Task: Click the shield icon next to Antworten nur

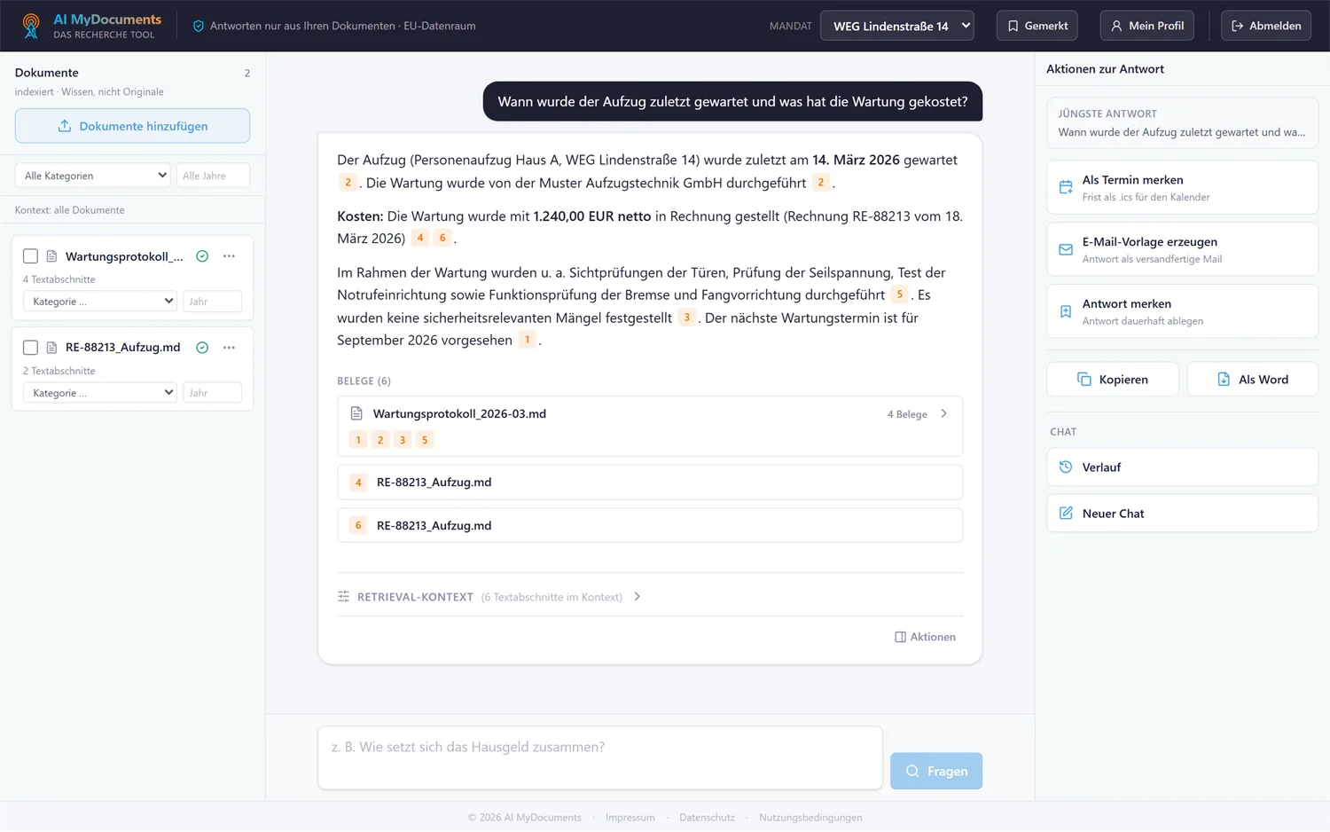Action: click(199, 26)
